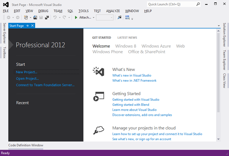The image size is (229, 156).
Task: Open the browser window icon on the toolbar
Action: coord(127,18)
